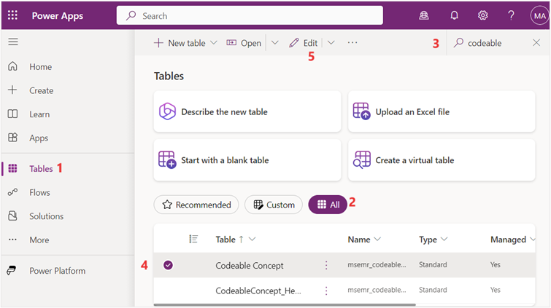Screen dimensions: 551x308
Task: Click Standard type in Codeable Concept row
Action: tap(433, 265)
